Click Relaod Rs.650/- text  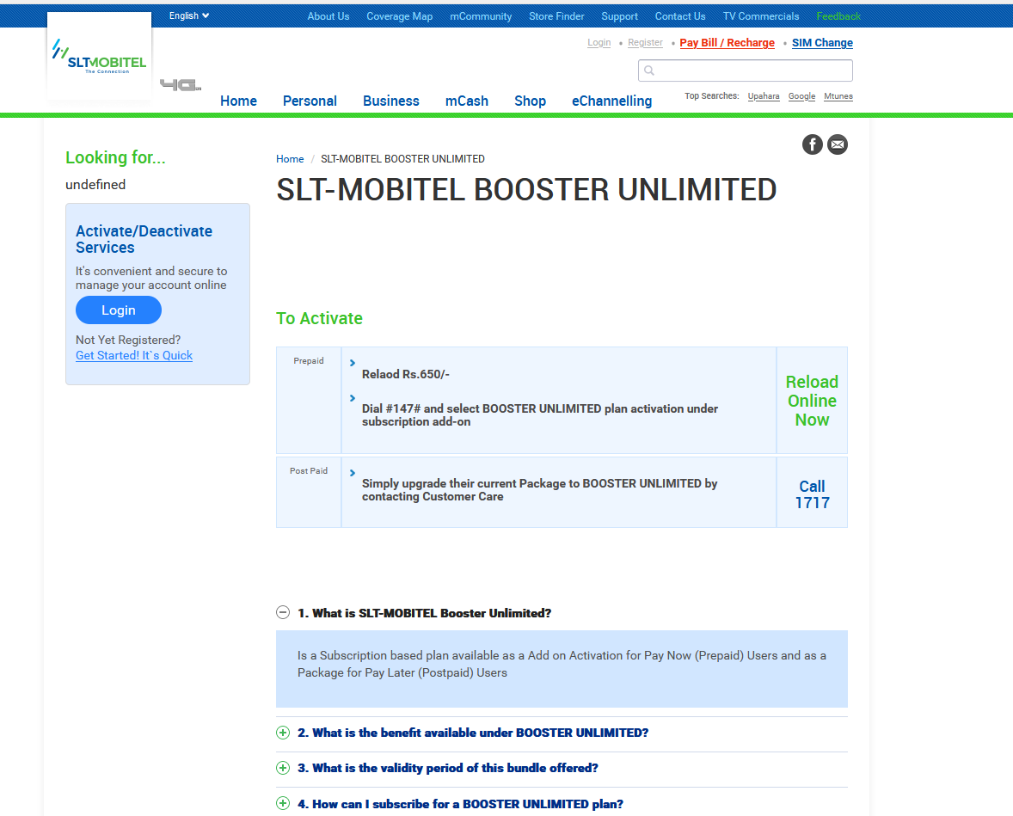coord(405,374)
